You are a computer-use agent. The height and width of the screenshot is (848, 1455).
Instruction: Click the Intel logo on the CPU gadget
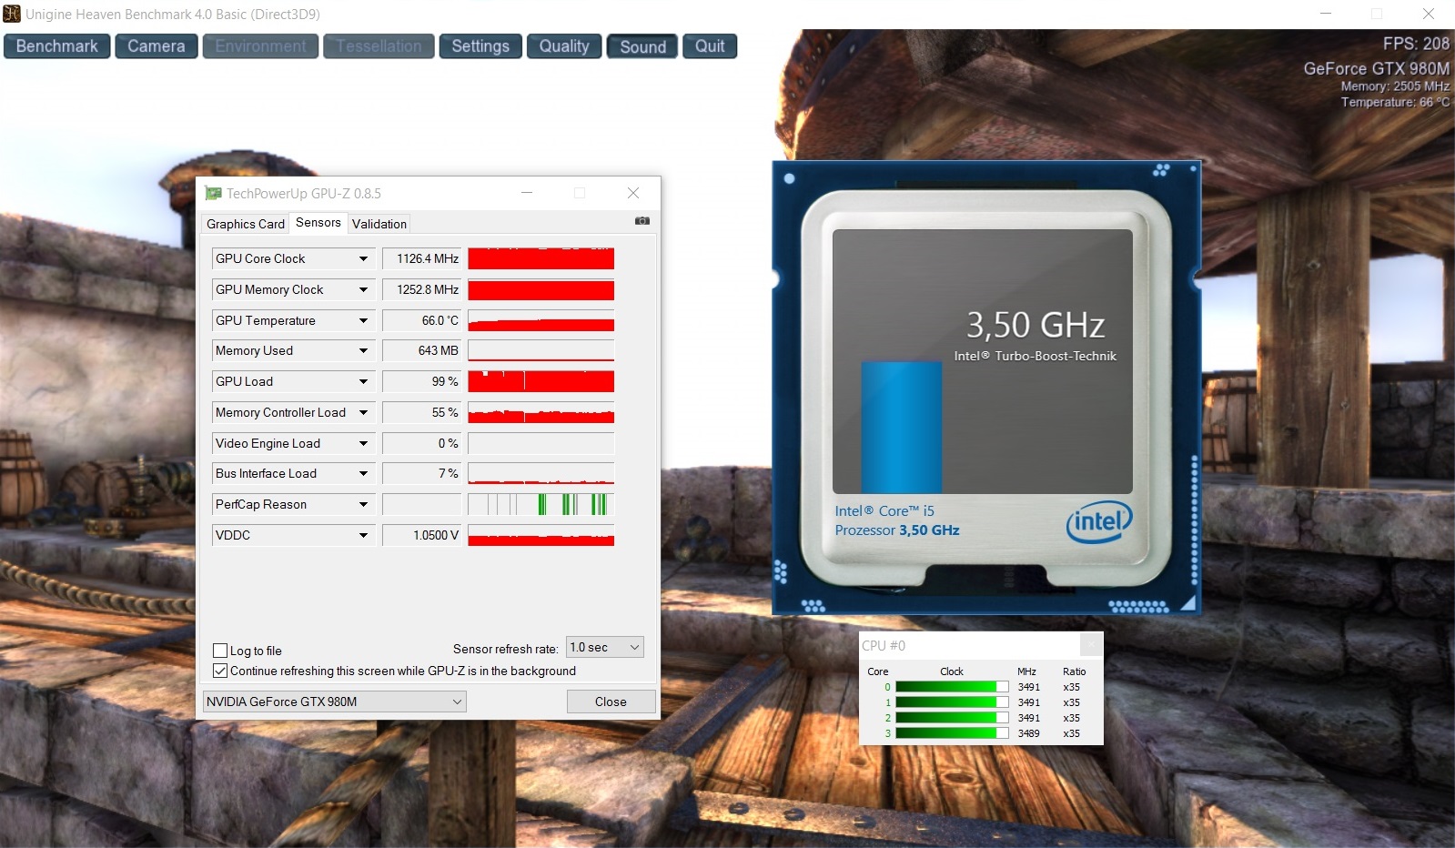pyautogui.click(x=1099, y=521)
